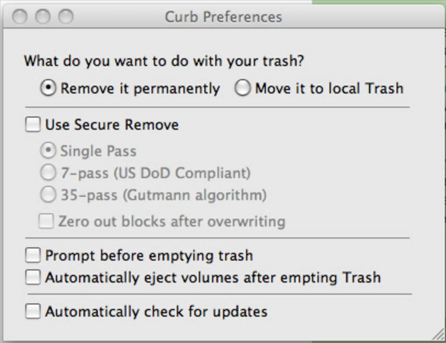Viewport: 446px width, 343px height.
Task: Toggle Automatically eject volumes checkbox
Action: (33, 277)
